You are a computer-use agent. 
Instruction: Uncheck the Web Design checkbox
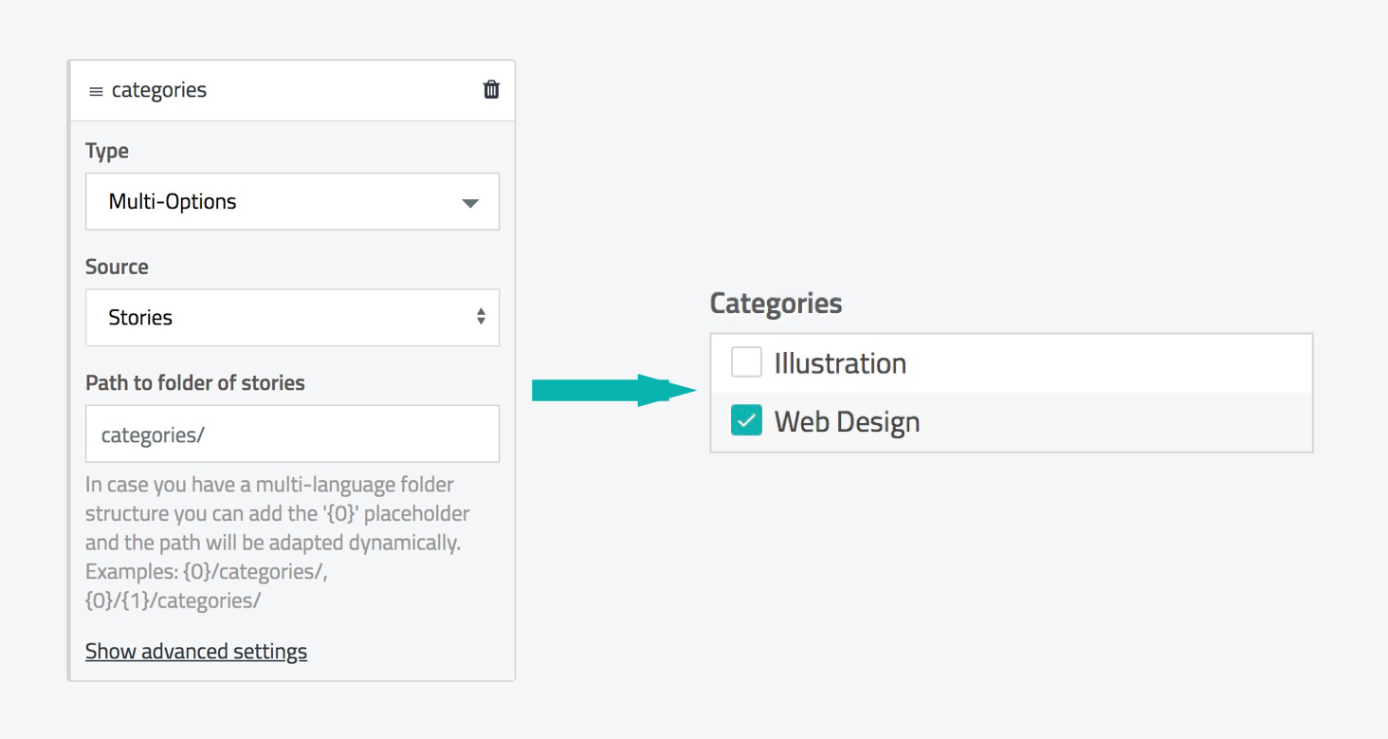click(747, 421)
